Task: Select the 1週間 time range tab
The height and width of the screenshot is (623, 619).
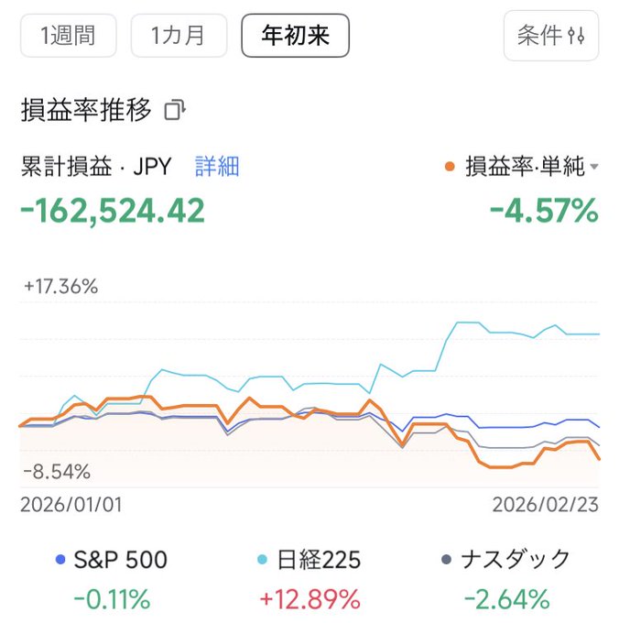Action: point(69,36)
